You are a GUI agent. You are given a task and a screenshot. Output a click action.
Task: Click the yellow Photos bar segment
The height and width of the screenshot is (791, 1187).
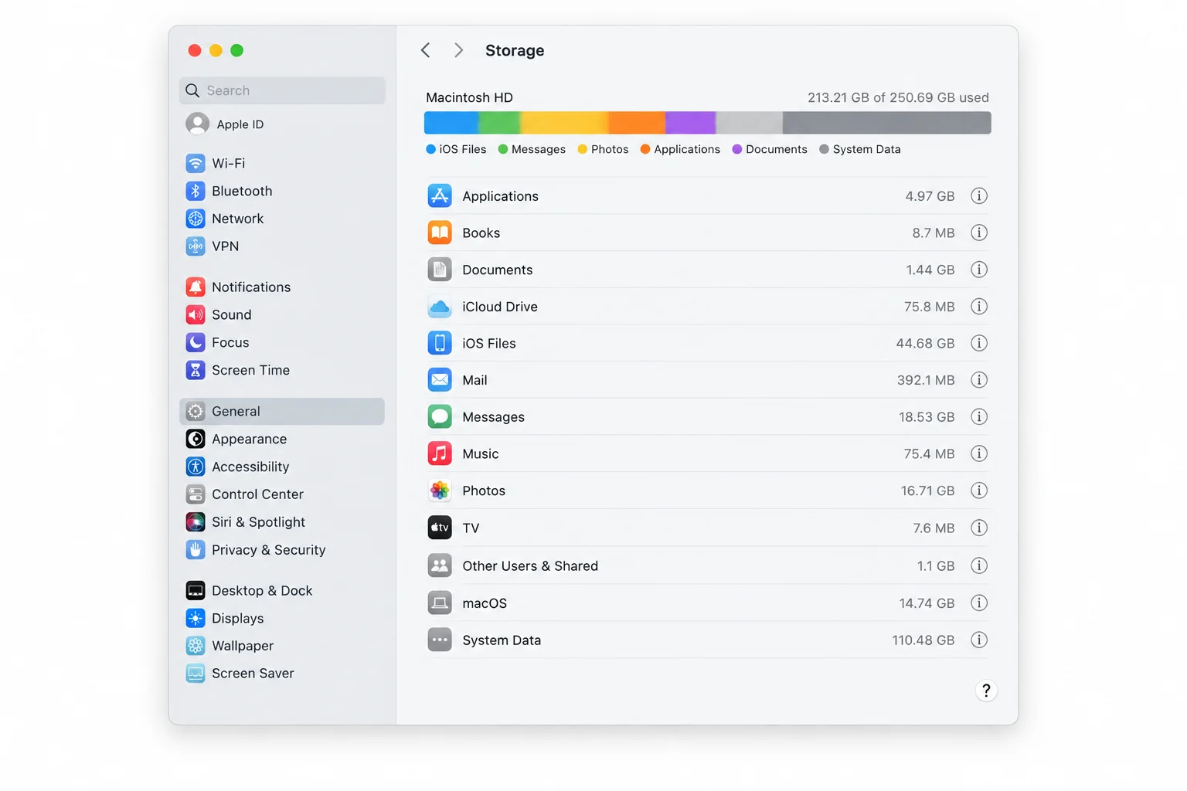(565, 123)
